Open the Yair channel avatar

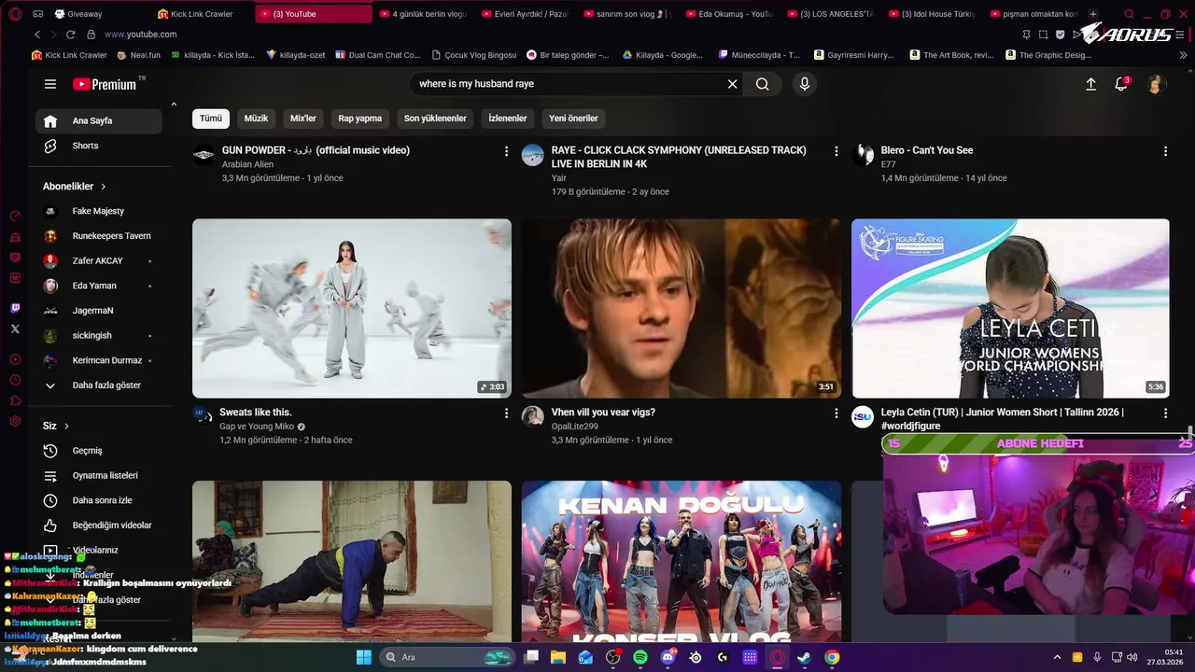(x=533, y=155)
